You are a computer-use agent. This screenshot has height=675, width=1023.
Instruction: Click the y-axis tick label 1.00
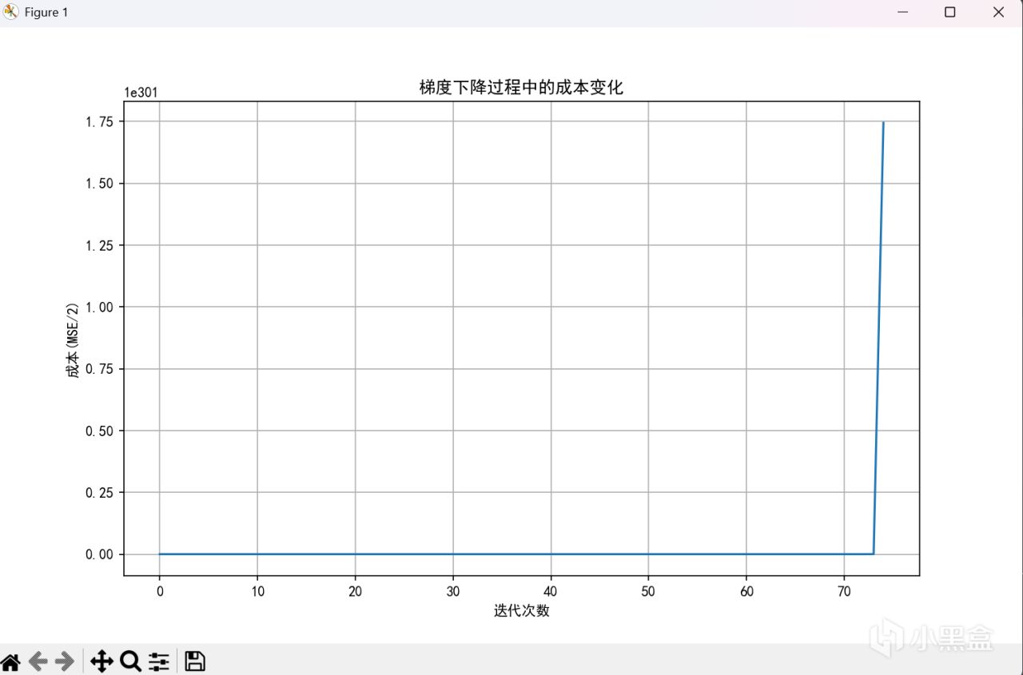pos(100,307)
